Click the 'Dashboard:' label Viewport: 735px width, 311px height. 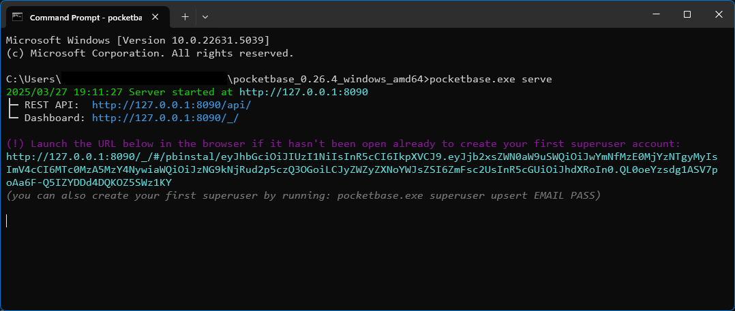(55, 118)
